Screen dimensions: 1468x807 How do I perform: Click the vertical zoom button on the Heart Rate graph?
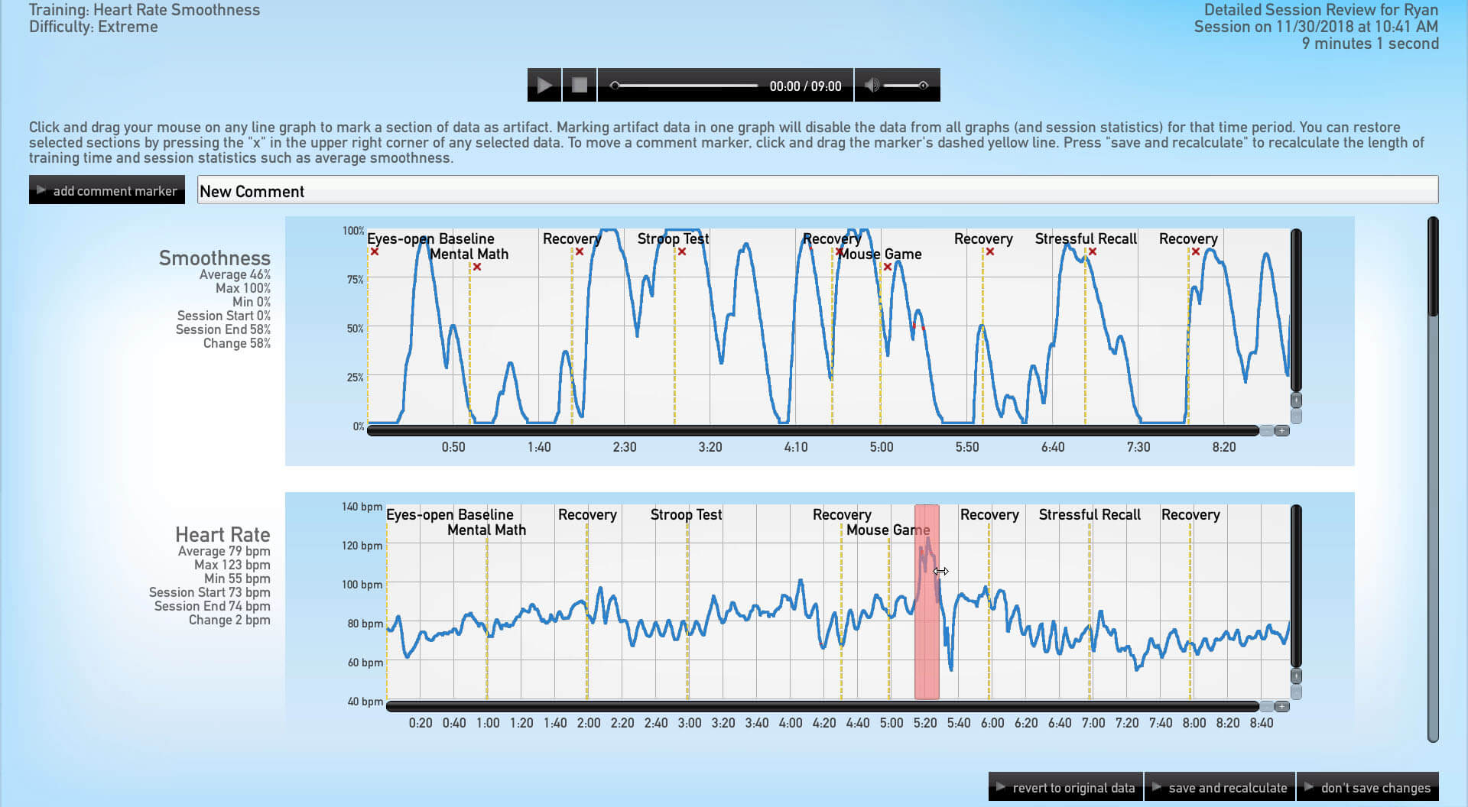pyautogui.click(x=1296, y=676)
